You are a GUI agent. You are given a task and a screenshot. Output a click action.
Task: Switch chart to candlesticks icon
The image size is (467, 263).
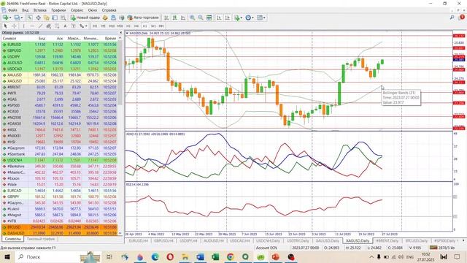[175, 18]
